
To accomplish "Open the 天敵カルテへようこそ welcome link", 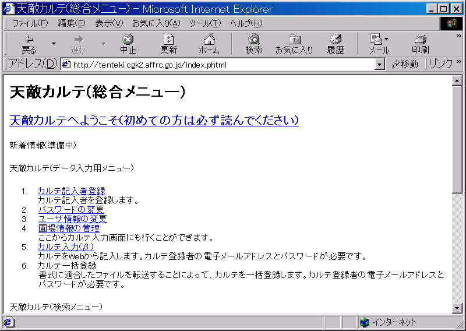I will click(154, 120).
